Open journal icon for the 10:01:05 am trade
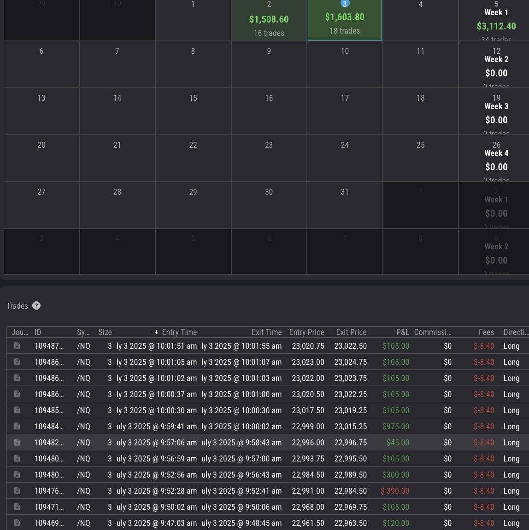The image size is (529, 530). 17,362
